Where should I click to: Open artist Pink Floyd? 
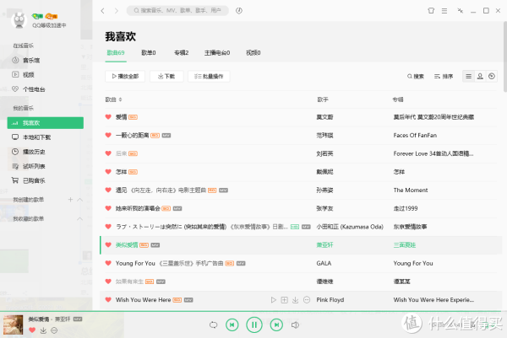point(330,300)
